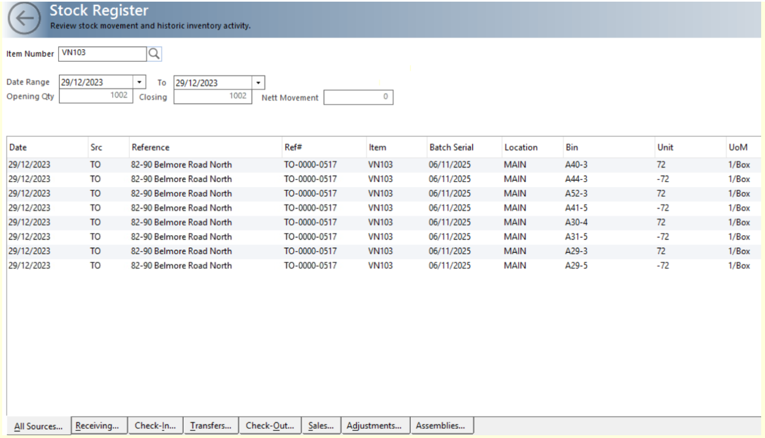This screenshot has height=438, width=765.
Task: Select the Nett Movement box
Action: coord(358,97)
